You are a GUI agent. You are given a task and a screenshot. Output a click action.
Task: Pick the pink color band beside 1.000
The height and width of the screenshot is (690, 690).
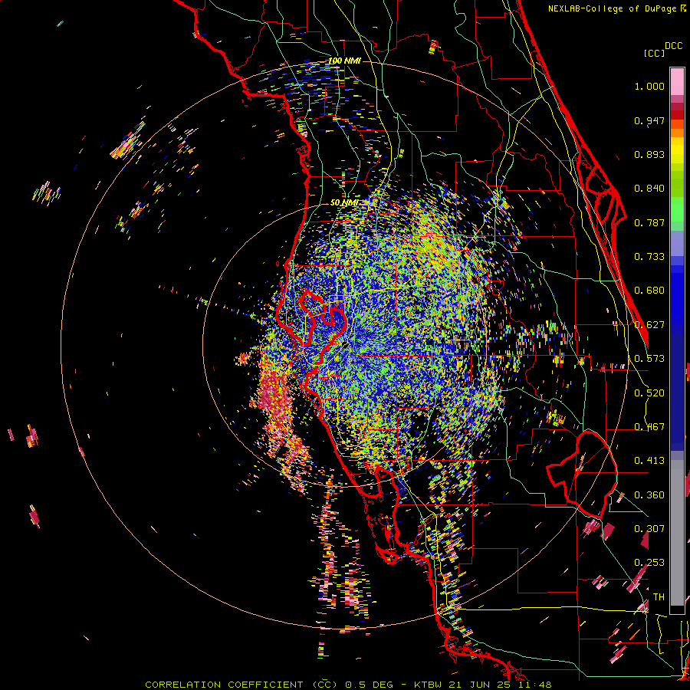click(x=677, y=83)
